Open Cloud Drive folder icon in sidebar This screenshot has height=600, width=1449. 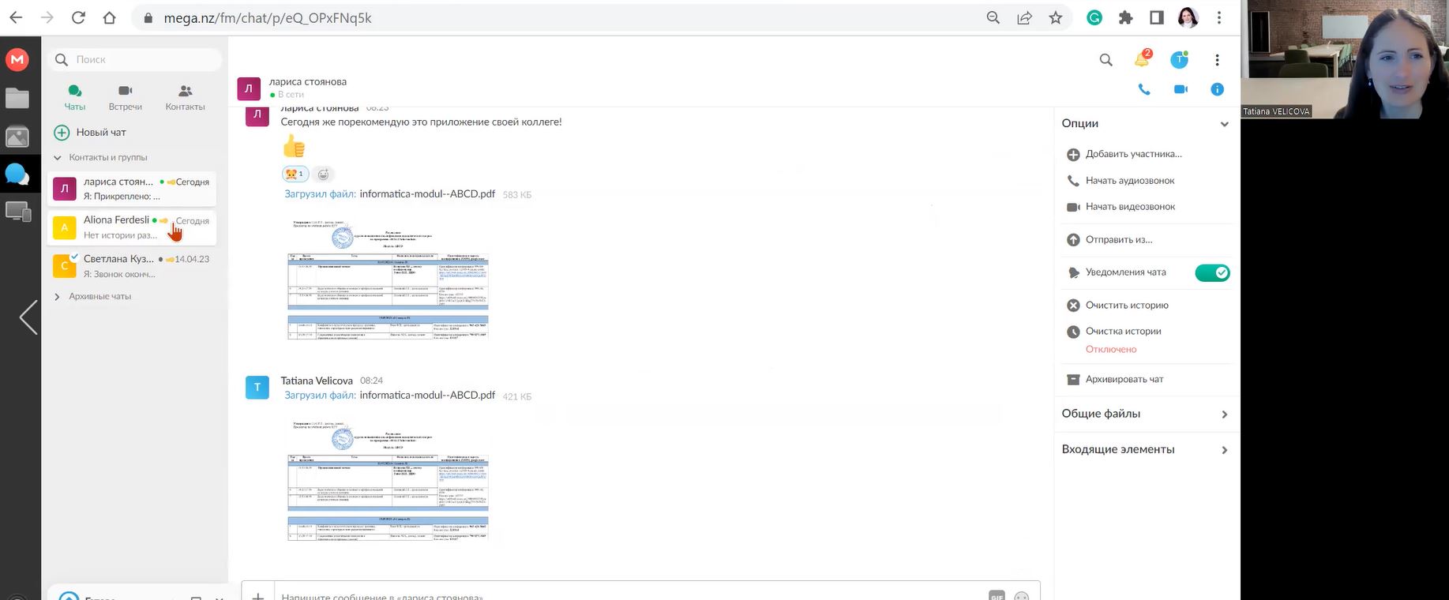(17, 99)
